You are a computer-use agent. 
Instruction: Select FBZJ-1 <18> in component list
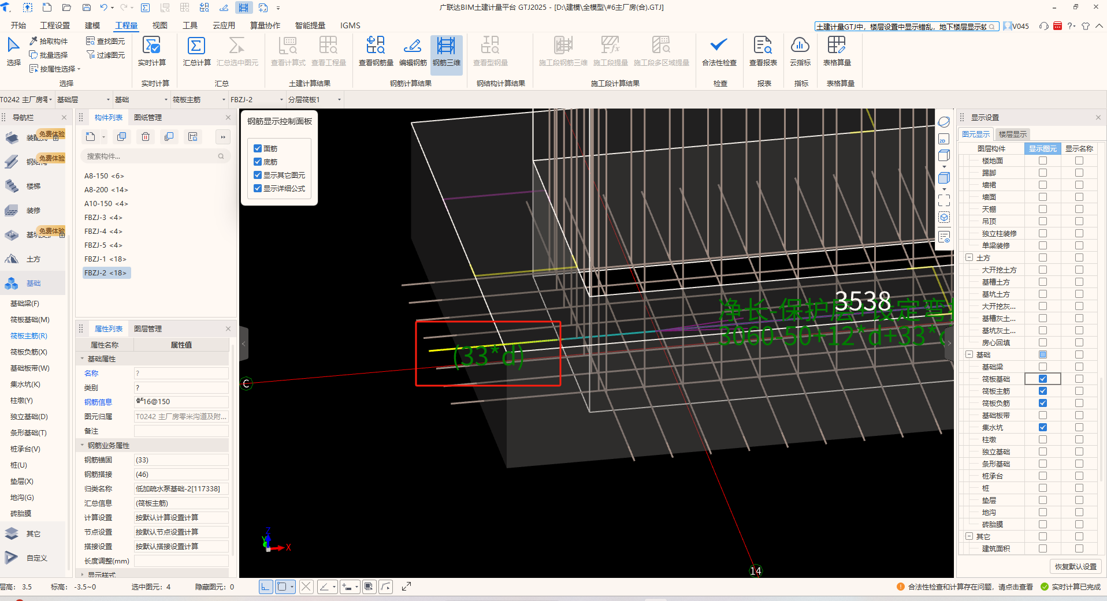(x=105, y=259)
